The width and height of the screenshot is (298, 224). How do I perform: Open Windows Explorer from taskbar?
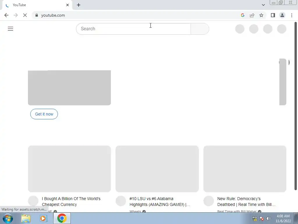[x=26, y=218]
